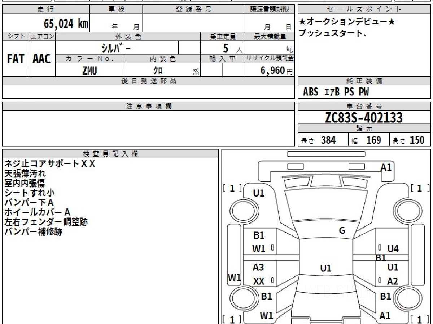
Task: Select the クロ interior color value
Action: (158, 71)
